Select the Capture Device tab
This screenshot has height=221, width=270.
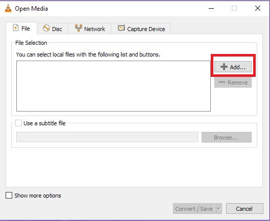pyautogui.click(x=141, y=29)
